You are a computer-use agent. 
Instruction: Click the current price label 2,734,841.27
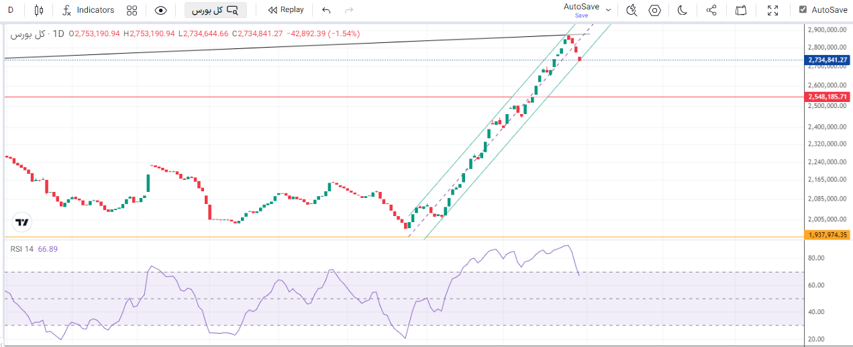click(x=828, y=60)
